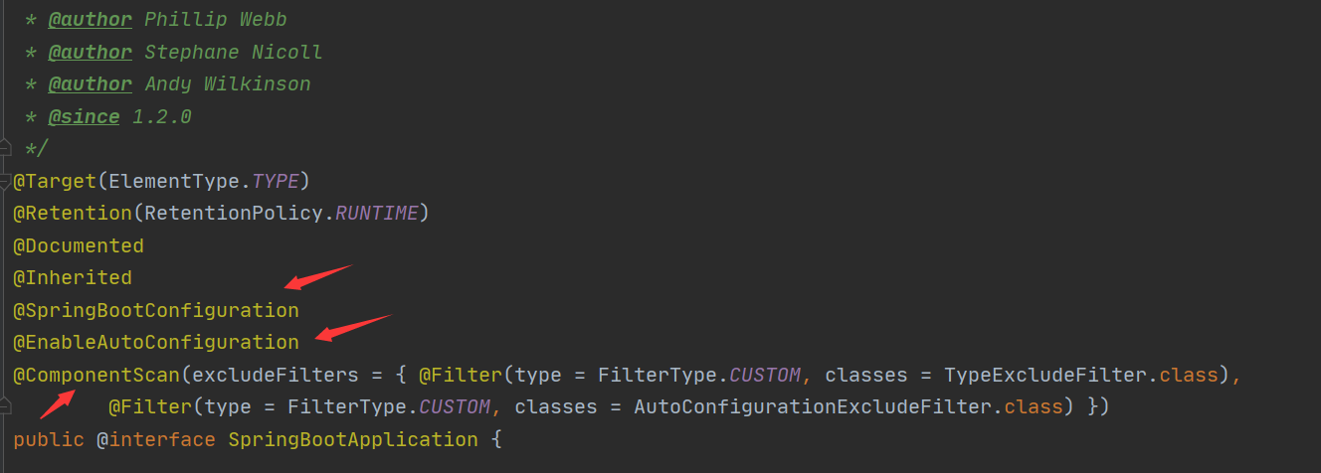Collapse fold marker beside second @Filter line
Viewport: 1321px width, 473px height.
coord(5,405)
